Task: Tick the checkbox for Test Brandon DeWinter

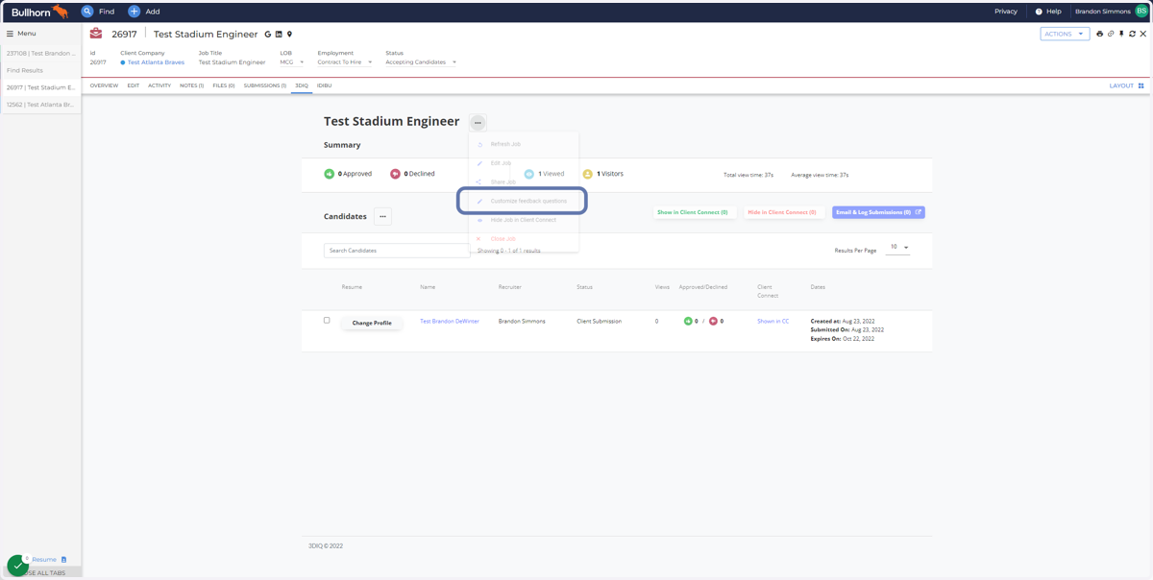Action: (x=327, y=321)
